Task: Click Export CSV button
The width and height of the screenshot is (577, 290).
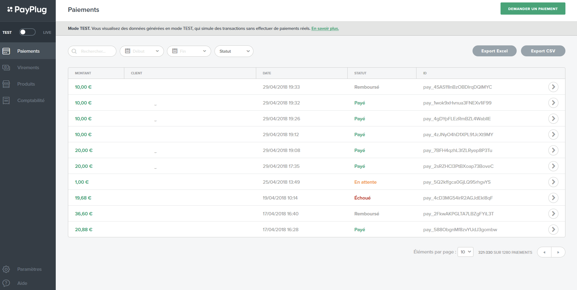Action: tap(543, 51)
